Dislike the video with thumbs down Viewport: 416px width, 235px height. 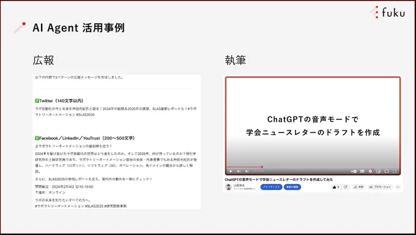coord(346,187)
